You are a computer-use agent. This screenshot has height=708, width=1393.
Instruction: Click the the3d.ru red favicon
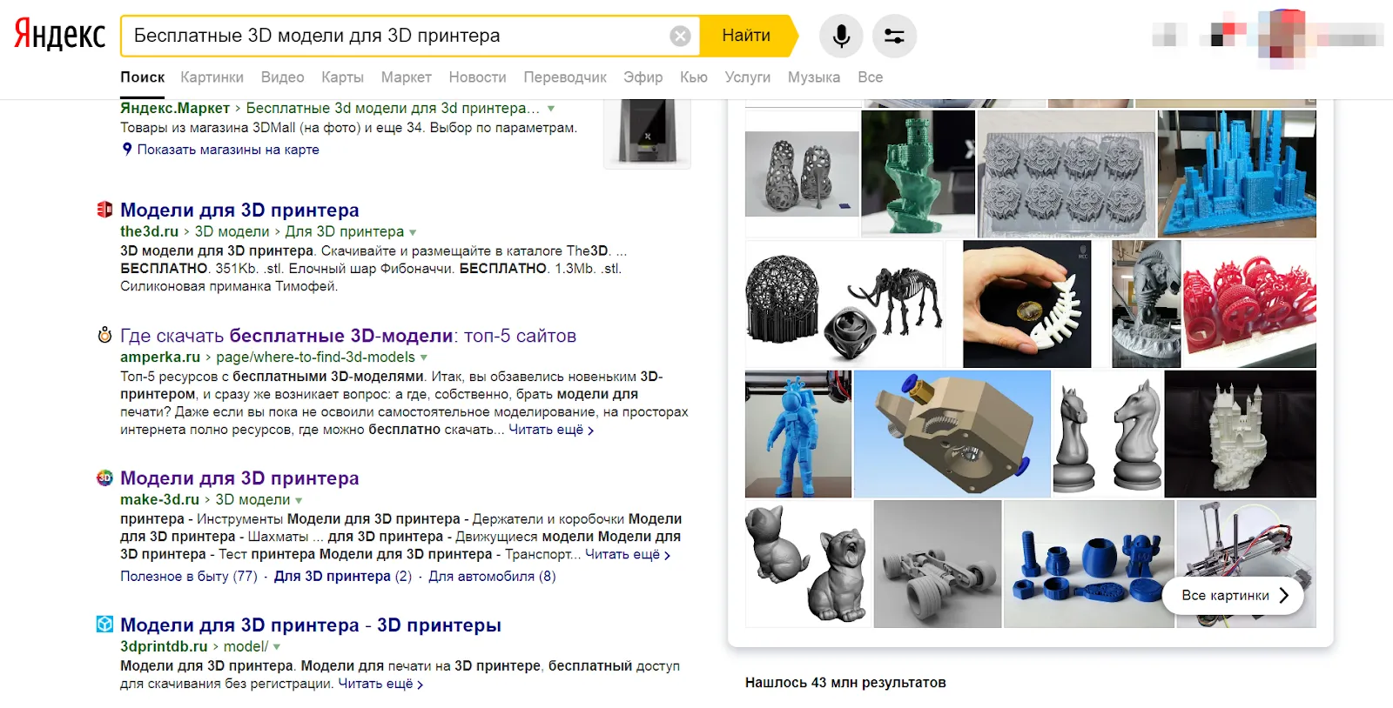click(x=104, y=210)
